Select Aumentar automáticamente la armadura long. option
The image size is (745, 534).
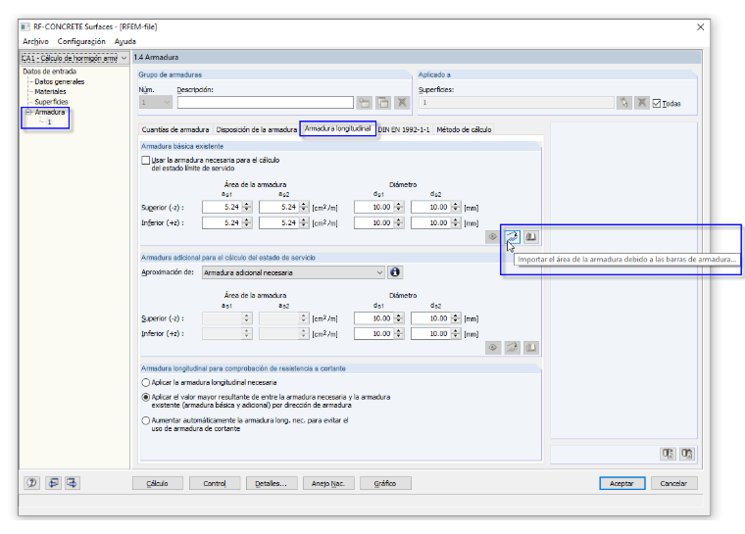click(146, 420)
